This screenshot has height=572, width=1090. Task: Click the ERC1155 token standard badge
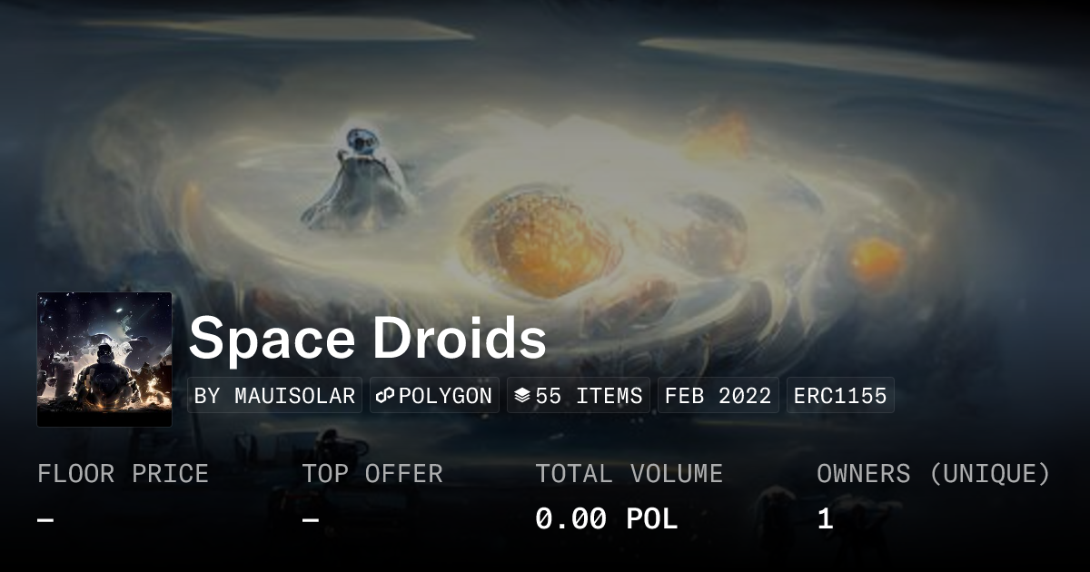point(840,396)
